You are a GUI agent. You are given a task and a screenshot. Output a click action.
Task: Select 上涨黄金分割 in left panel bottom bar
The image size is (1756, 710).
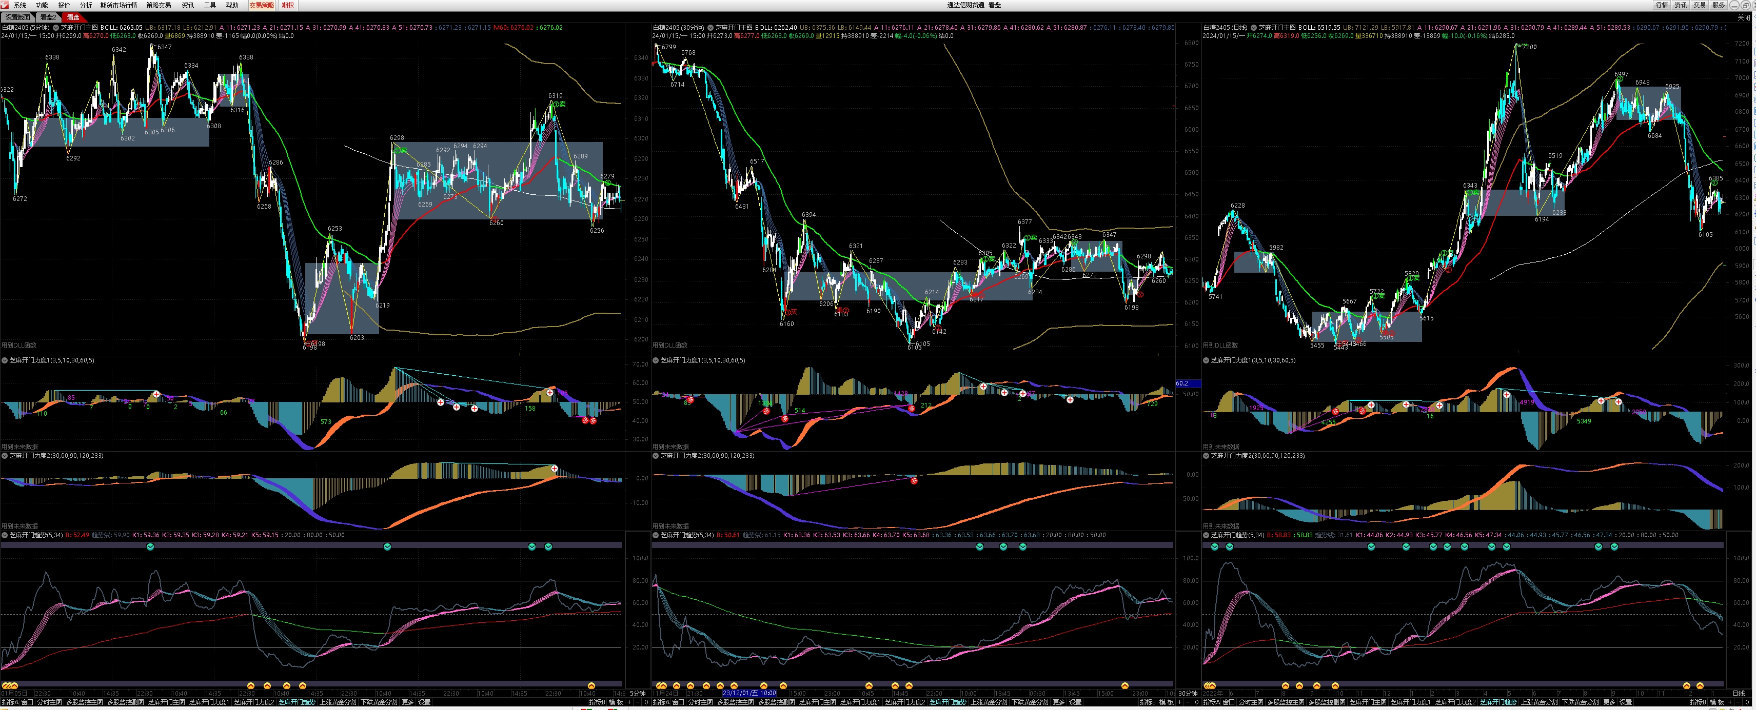[x=338, y=702]
